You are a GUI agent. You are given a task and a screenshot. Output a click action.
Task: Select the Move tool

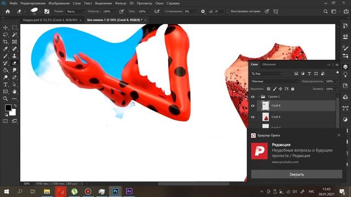[x=5, y=28]
